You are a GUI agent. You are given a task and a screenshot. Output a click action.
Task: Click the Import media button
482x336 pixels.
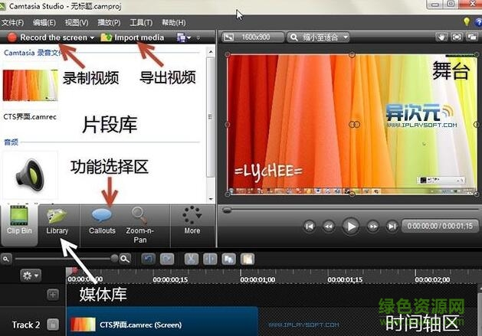tap(133, 38)
